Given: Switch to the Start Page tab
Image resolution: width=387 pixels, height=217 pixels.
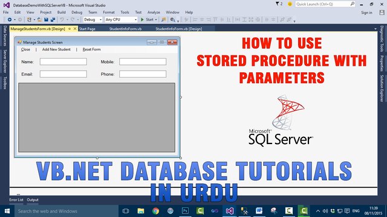Looking at the screenshot, I should 87,29.
